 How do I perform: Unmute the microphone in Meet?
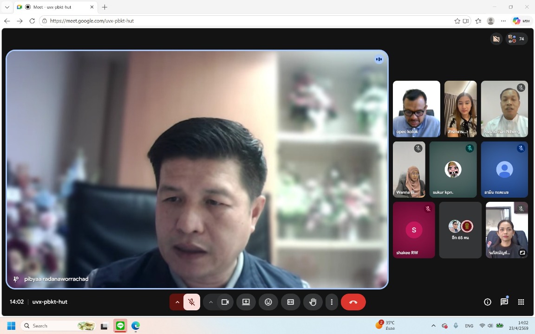191,302
